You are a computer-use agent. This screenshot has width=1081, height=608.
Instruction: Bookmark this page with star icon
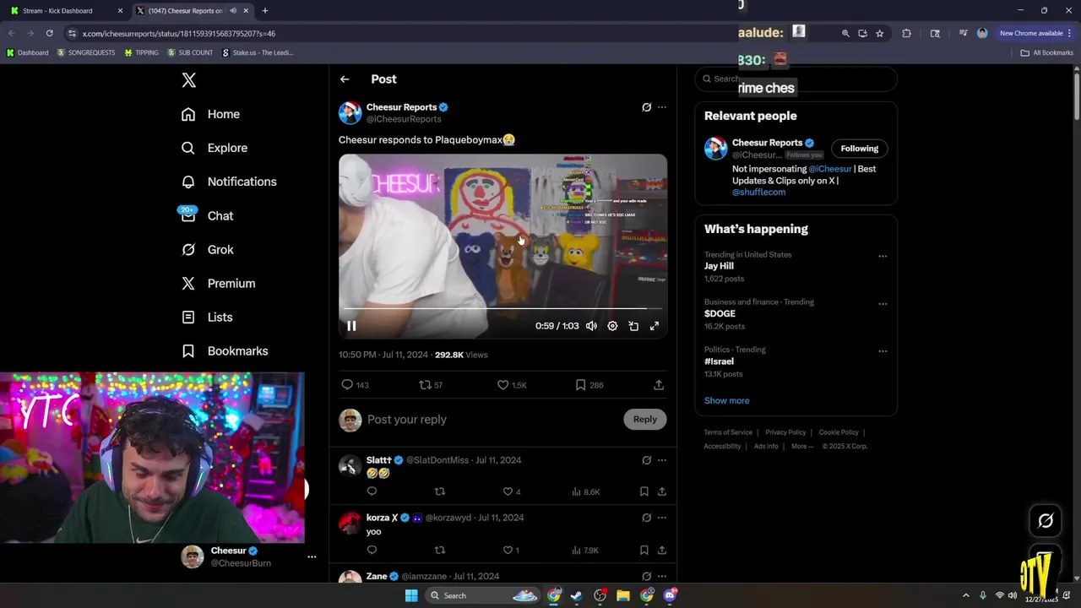(879, 34)
